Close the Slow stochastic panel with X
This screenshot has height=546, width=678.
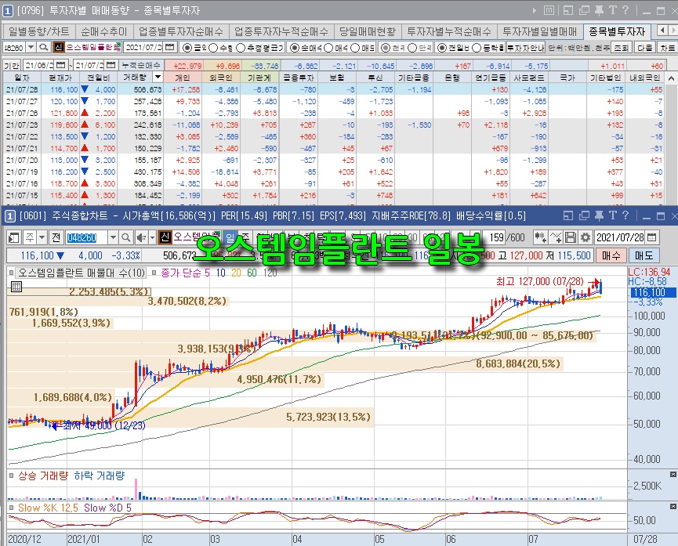[673, 506]
